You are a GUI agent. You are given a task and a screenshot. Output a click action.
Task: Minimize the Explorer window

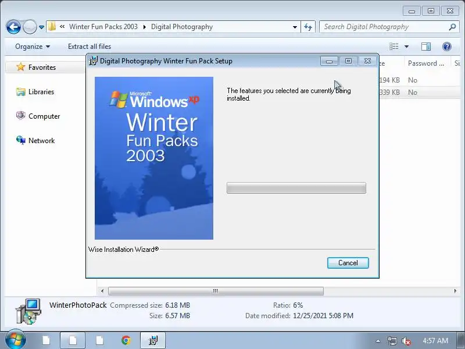pos(412,11)
